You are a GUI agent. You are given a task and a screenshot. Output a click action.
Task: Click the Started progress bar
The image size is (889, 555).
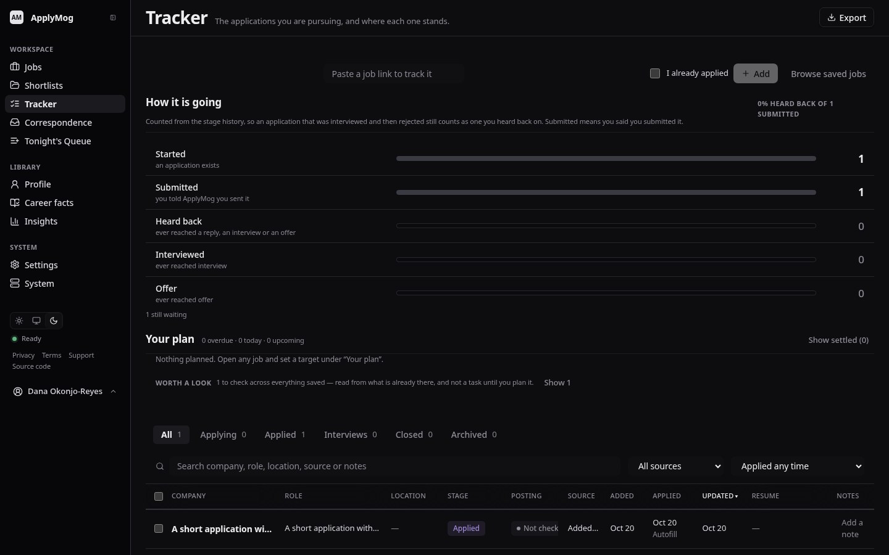click(606, 158)
